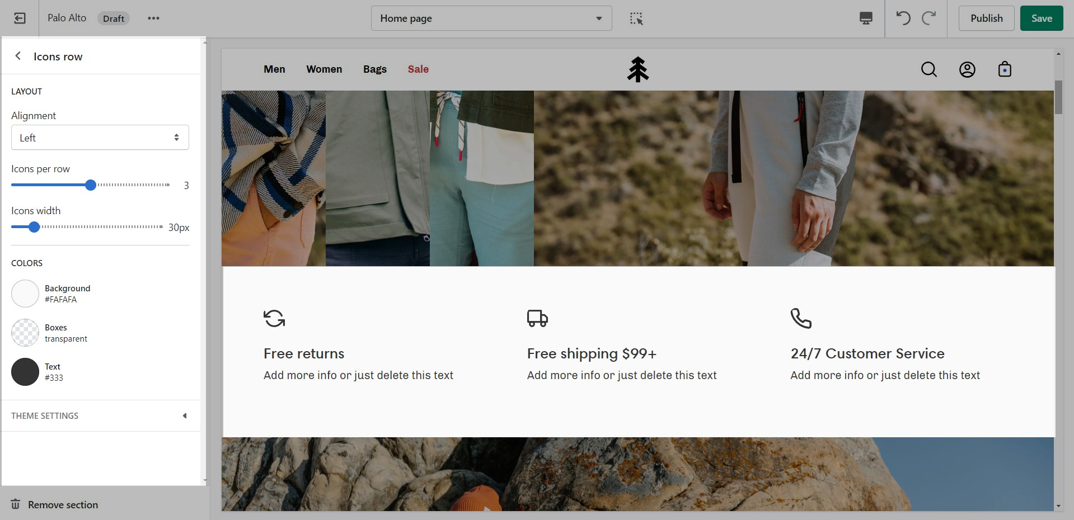The image size is (1074, 520).
Task: Open the three-dot more actions menu
Action: click(153, 18)
